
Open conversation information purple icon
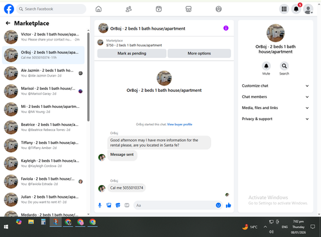tap(226, 28)
